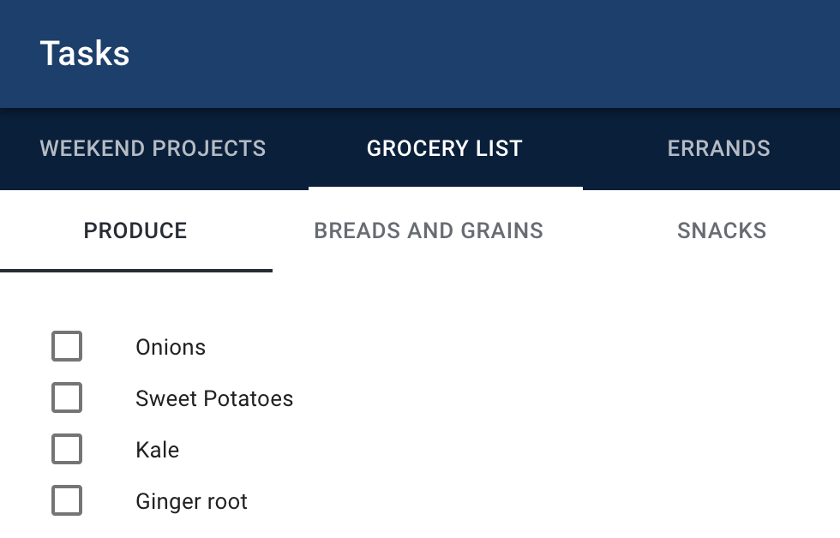This screenshot has height=538, width=840.
Task: Click the Onions item label
Action: click(x=171, y=348)
